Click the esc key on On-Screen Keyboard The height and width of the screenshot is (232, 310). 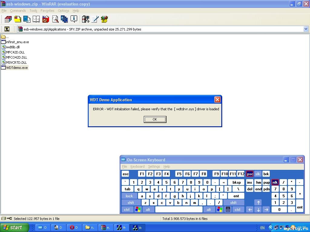(x=126, y=174)
